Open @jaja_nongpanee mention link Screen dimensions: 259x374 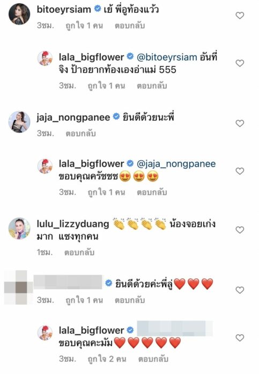[176, 164]
